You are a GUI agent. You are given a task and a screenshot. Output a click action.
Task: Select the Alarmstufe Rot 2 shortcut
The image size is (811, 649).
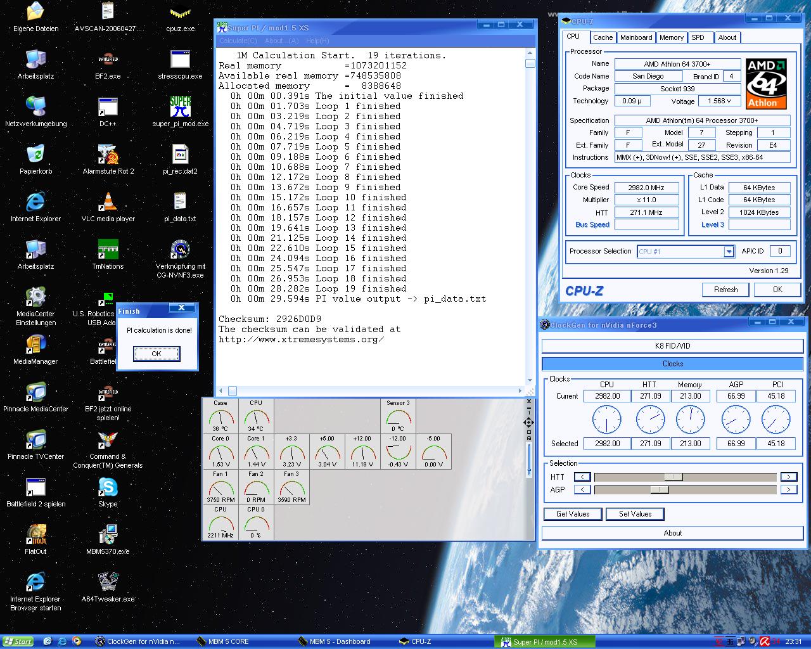[x=108, y=160]
